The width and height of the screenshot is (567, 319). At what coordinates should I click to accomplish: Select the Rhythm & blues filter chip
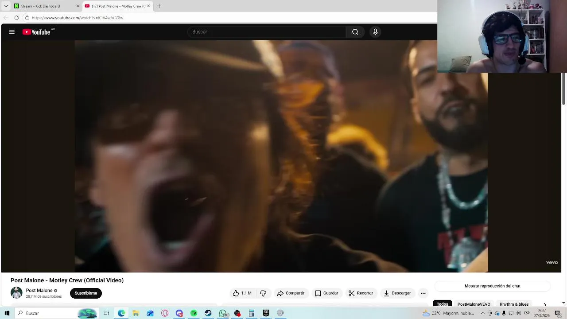pos(514,304)
